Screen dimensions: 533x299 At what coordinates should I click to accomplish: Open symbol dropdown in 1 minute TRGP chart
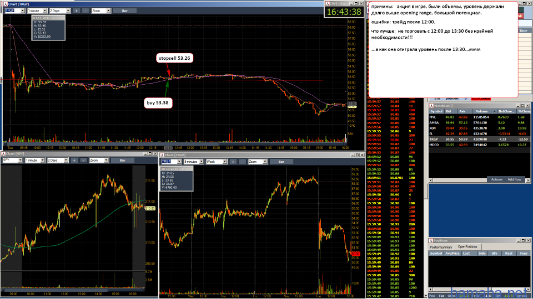23,11
